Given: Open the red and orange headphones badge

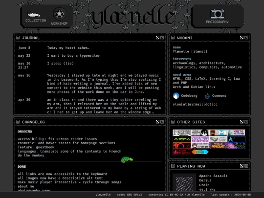Looking at the screenshot, I should (x=182, y=146).
